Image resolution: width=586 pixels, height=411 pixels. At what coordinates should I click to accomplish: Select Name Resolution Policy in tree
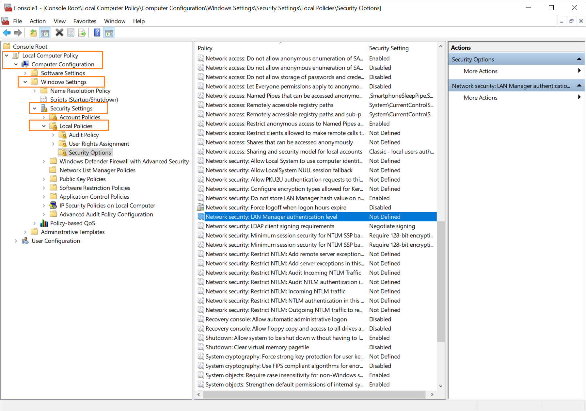coord(80,91)
